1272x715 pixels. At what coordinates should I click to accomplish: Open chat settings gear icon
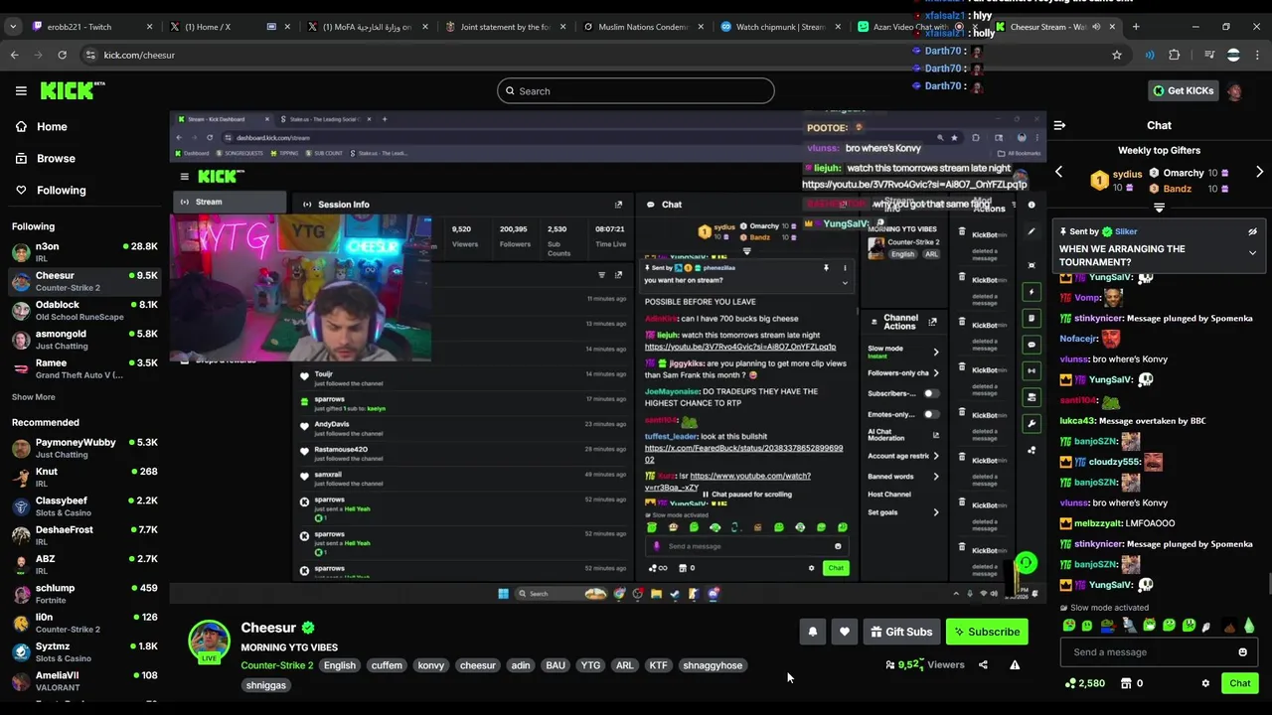[x=1205, y=683]
